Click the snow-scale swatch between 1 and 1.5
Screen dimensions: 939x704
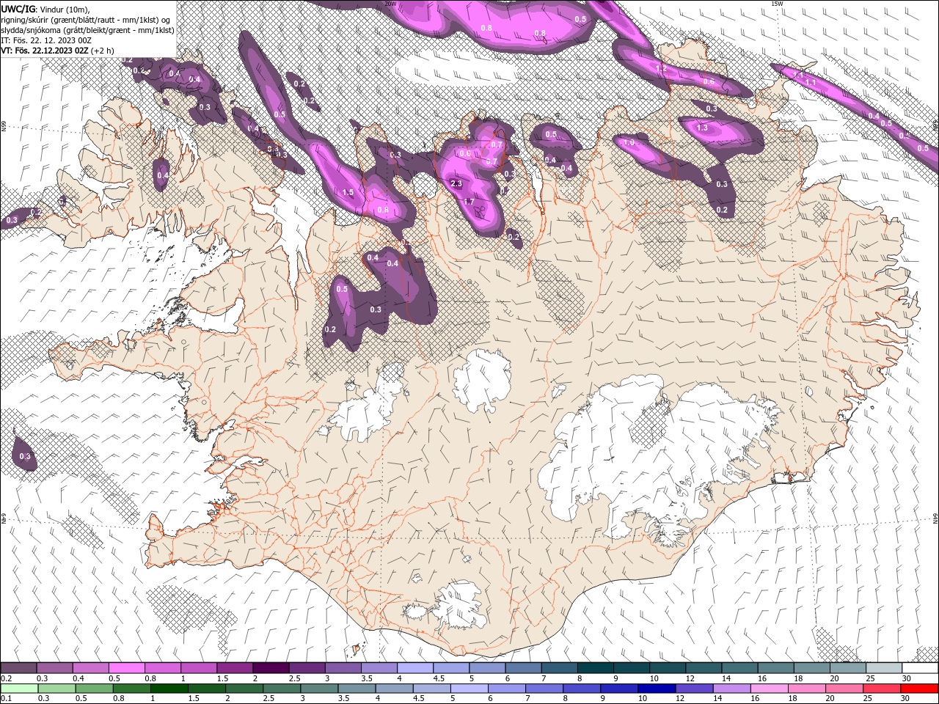point(198,668)
